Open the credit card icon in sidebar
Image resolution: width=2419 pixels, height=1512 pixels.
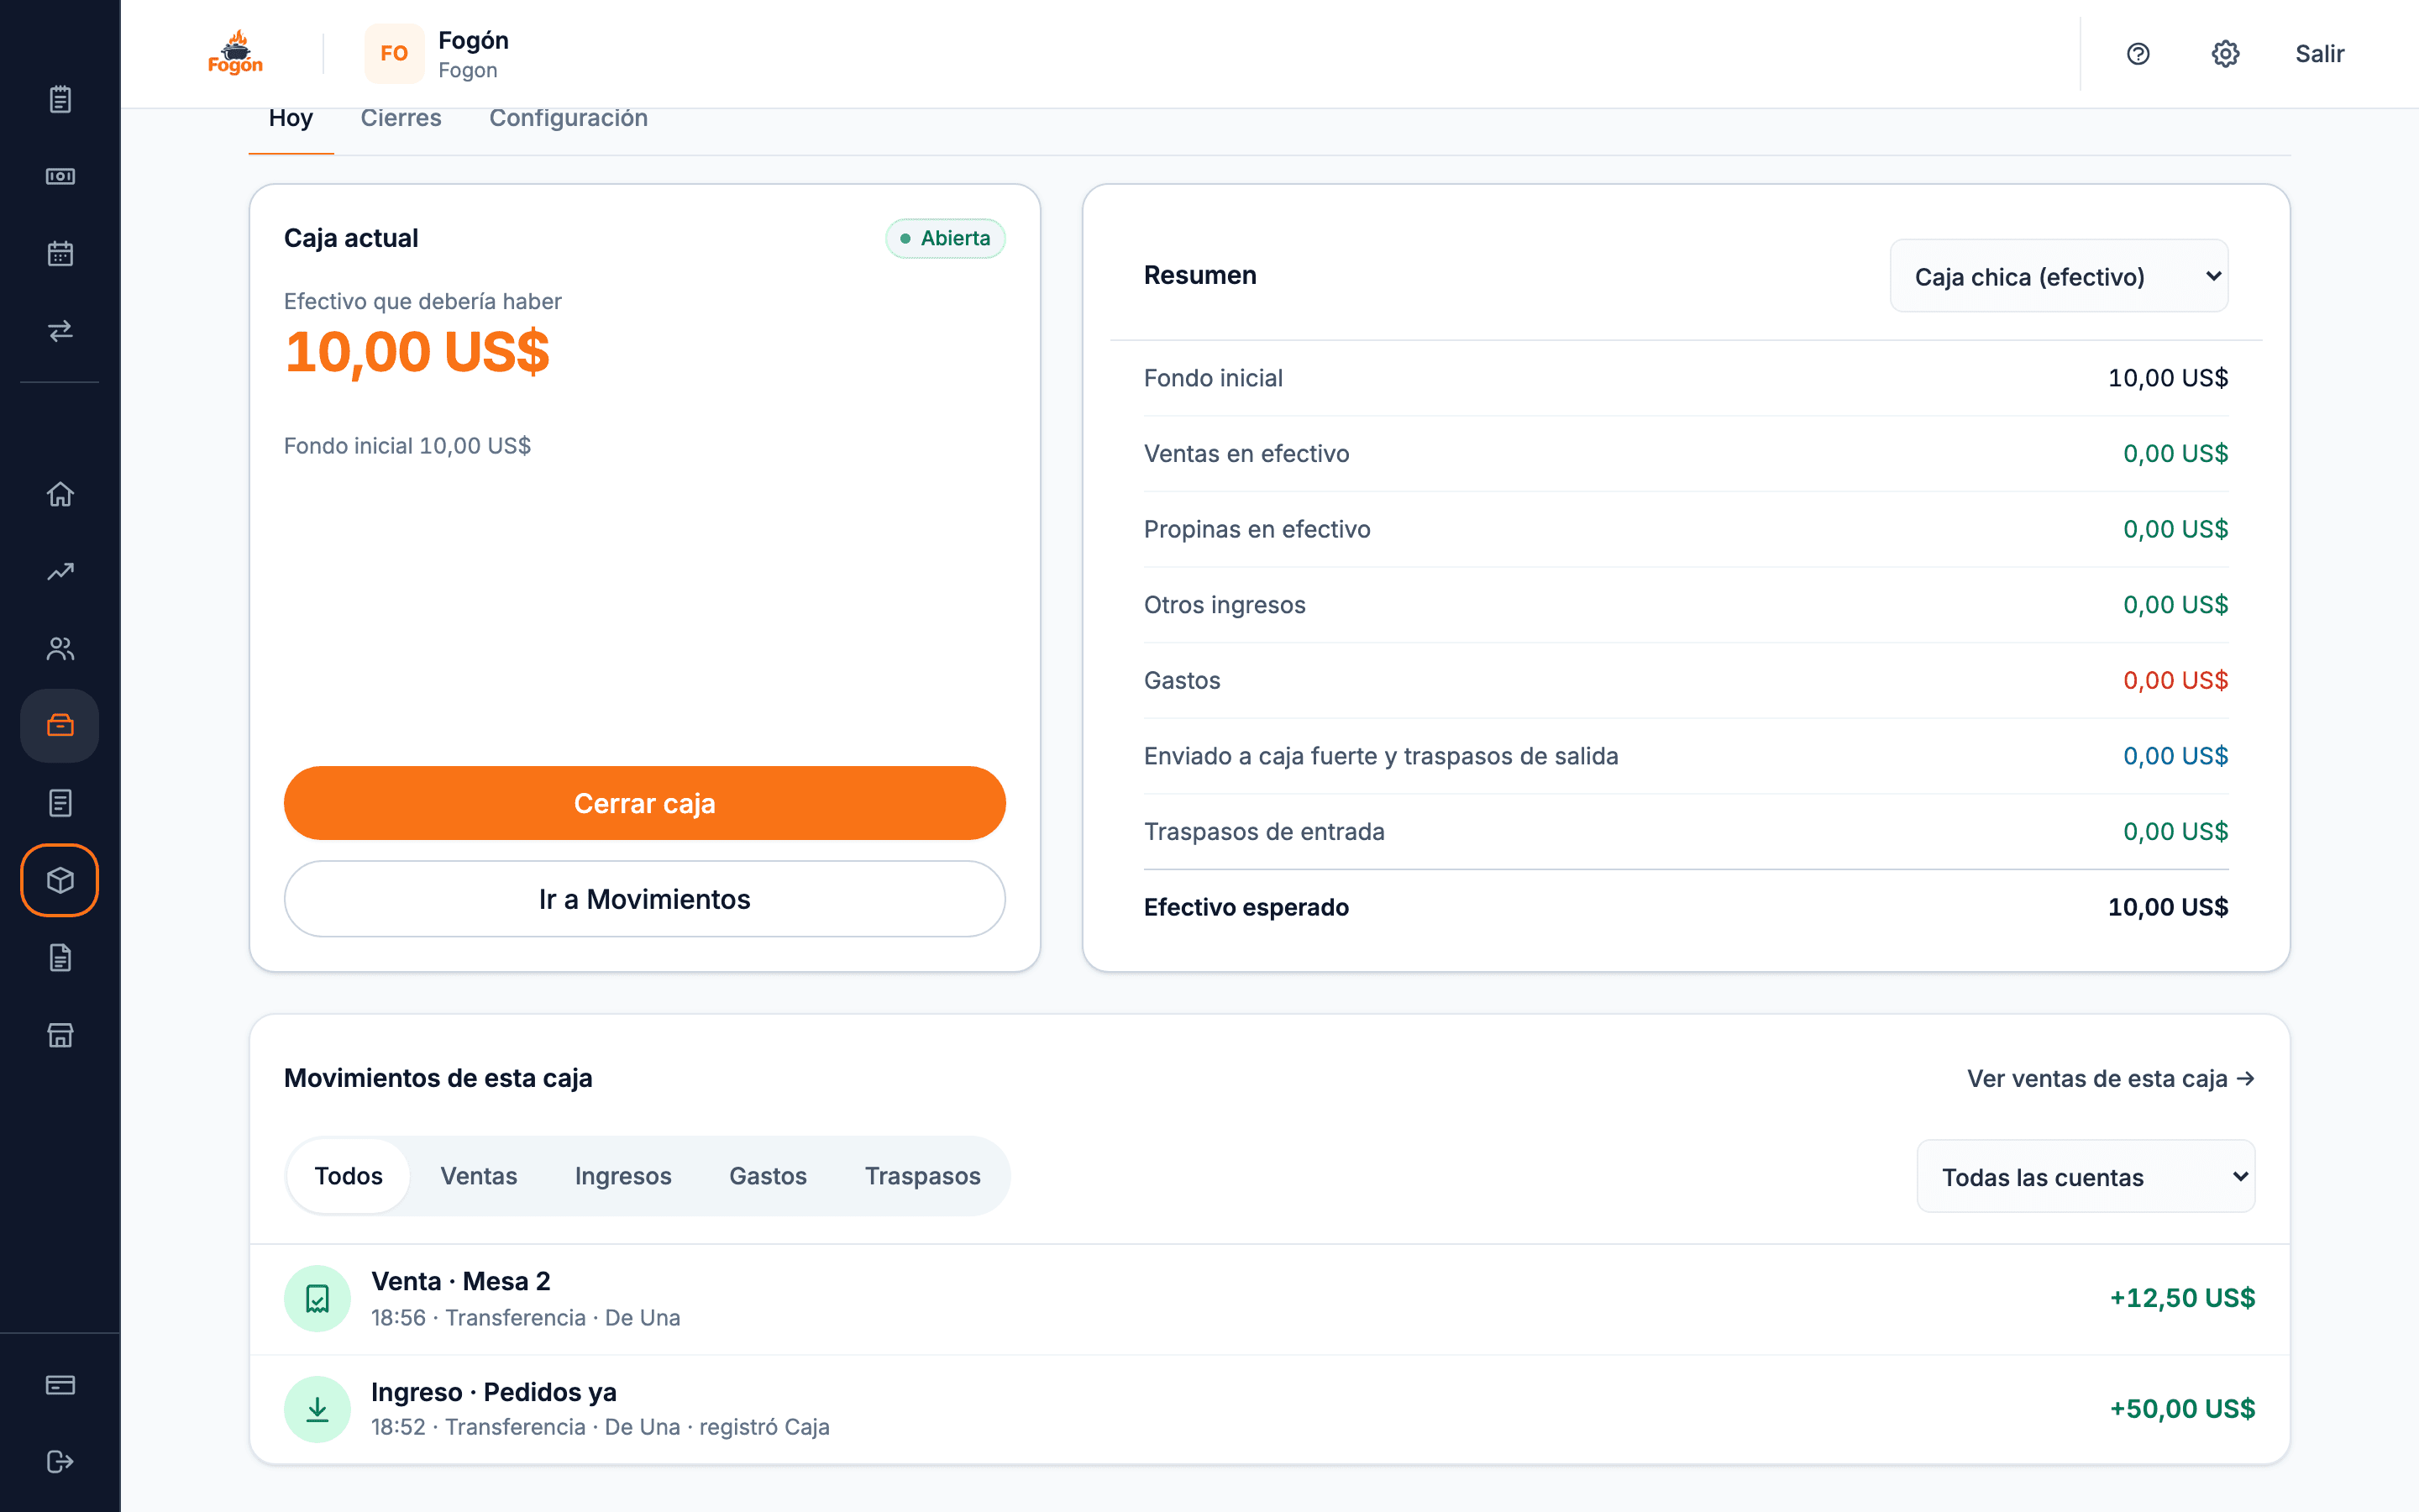(60, 1385)
